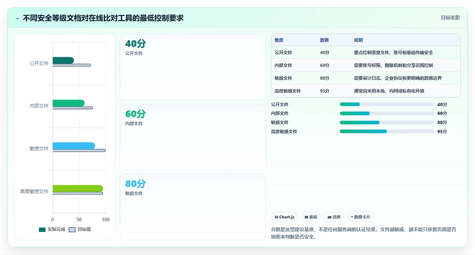Click the 40分 value beside progress bar

tap(442, 105)
